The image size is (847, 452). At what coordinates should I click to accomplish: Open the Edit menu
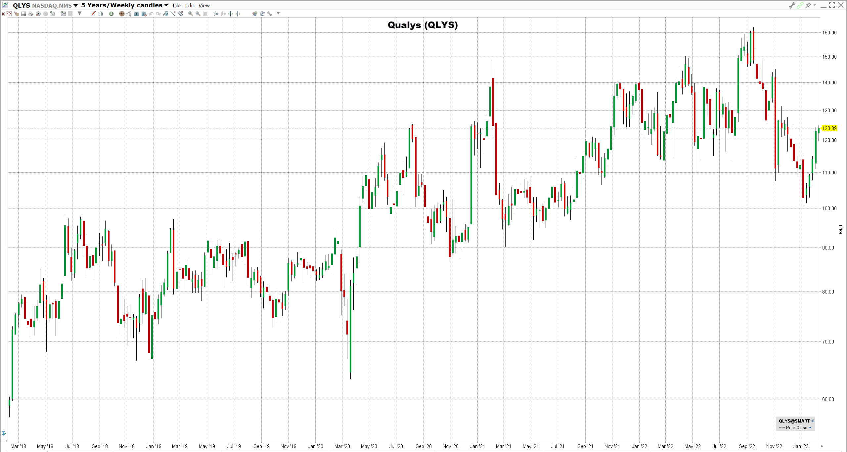point(190,5)
